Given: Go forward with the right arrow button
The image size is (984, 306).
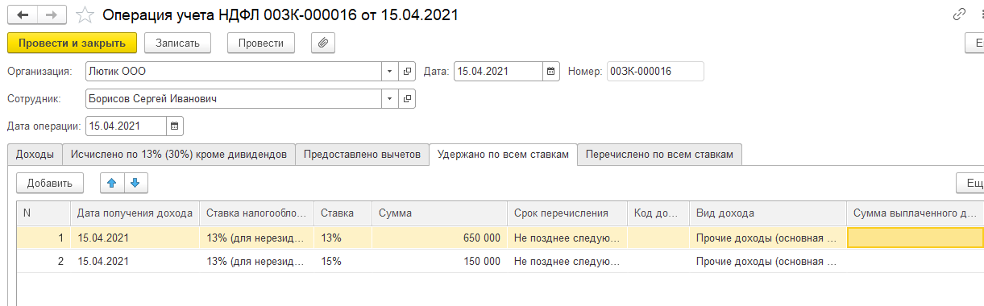Looking at the screenshot, I should tap(51, 14).
